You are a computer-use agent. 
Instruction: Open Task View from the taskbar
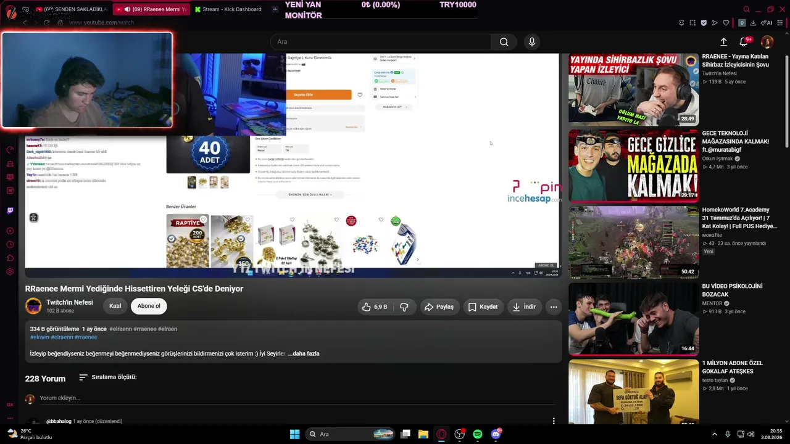(x=405, y=434)
